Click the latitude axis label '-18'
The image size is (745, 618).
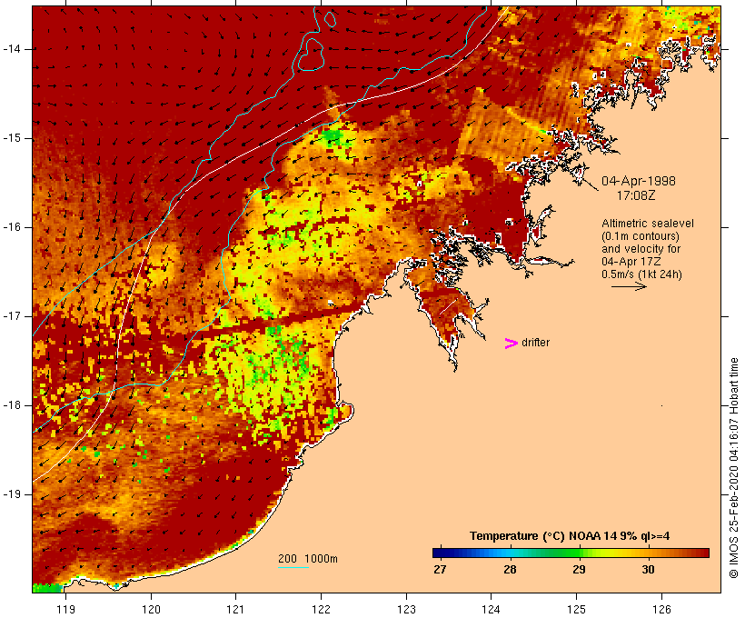[12, 405]
